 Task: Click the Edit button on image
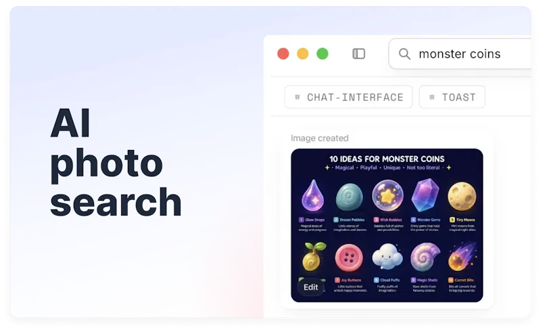[310, 287]
